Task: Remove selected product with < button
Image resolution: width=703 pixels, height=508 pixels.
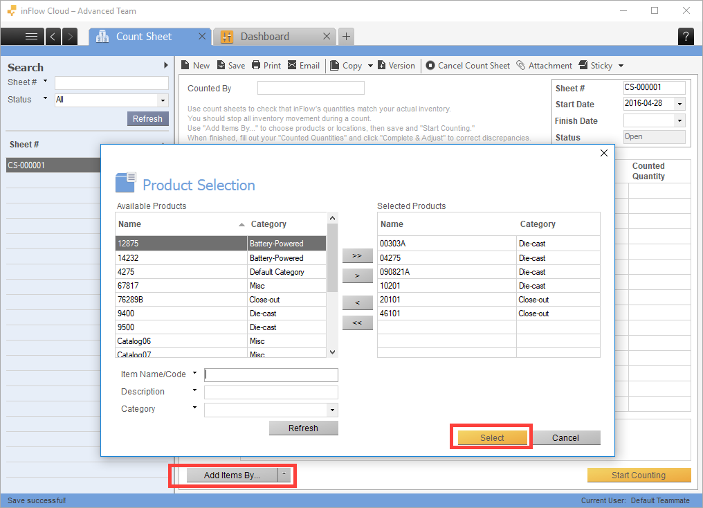Action: [357, 302]
